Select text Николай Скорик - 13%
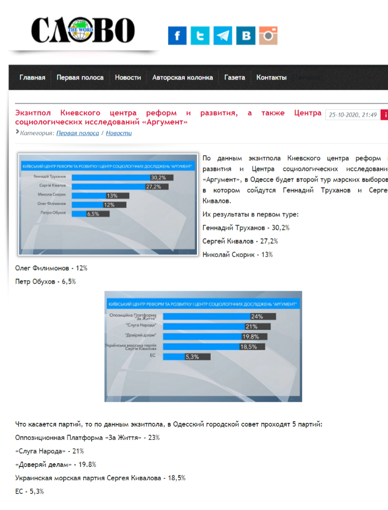This screenshot has width=388, height=510. 238,254
